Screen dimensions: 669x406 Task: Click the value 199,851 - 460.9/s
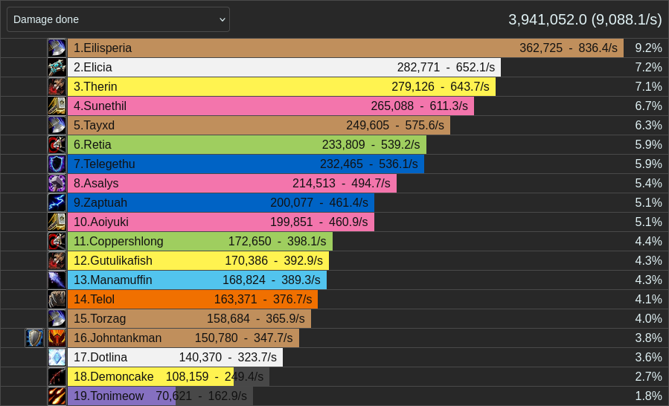click(319, 222)
